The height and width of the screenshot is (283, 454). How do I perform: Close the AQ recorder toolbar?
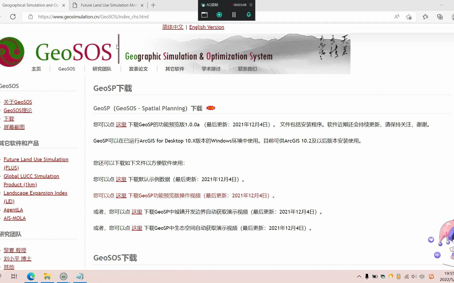coord(251,5)
